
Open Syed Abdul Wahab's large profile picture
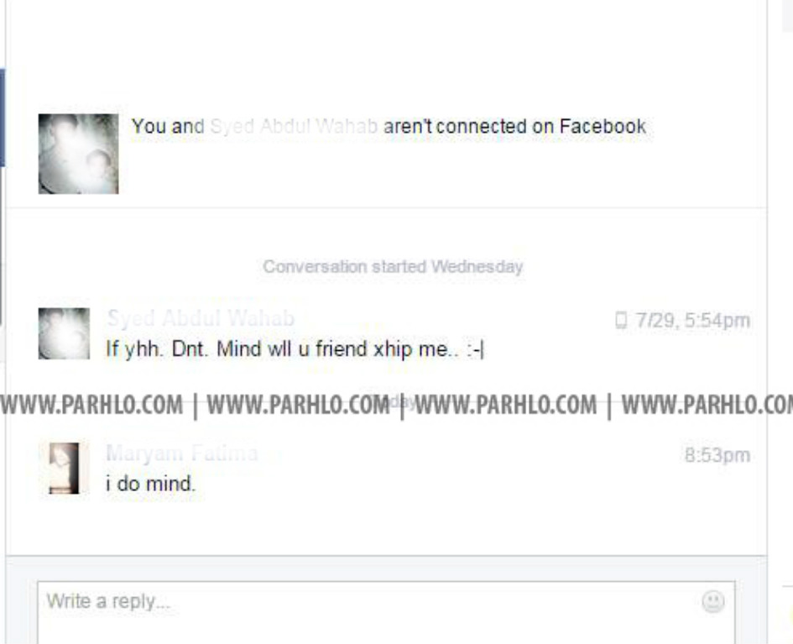pyautogui.click(x=78, y=154)
